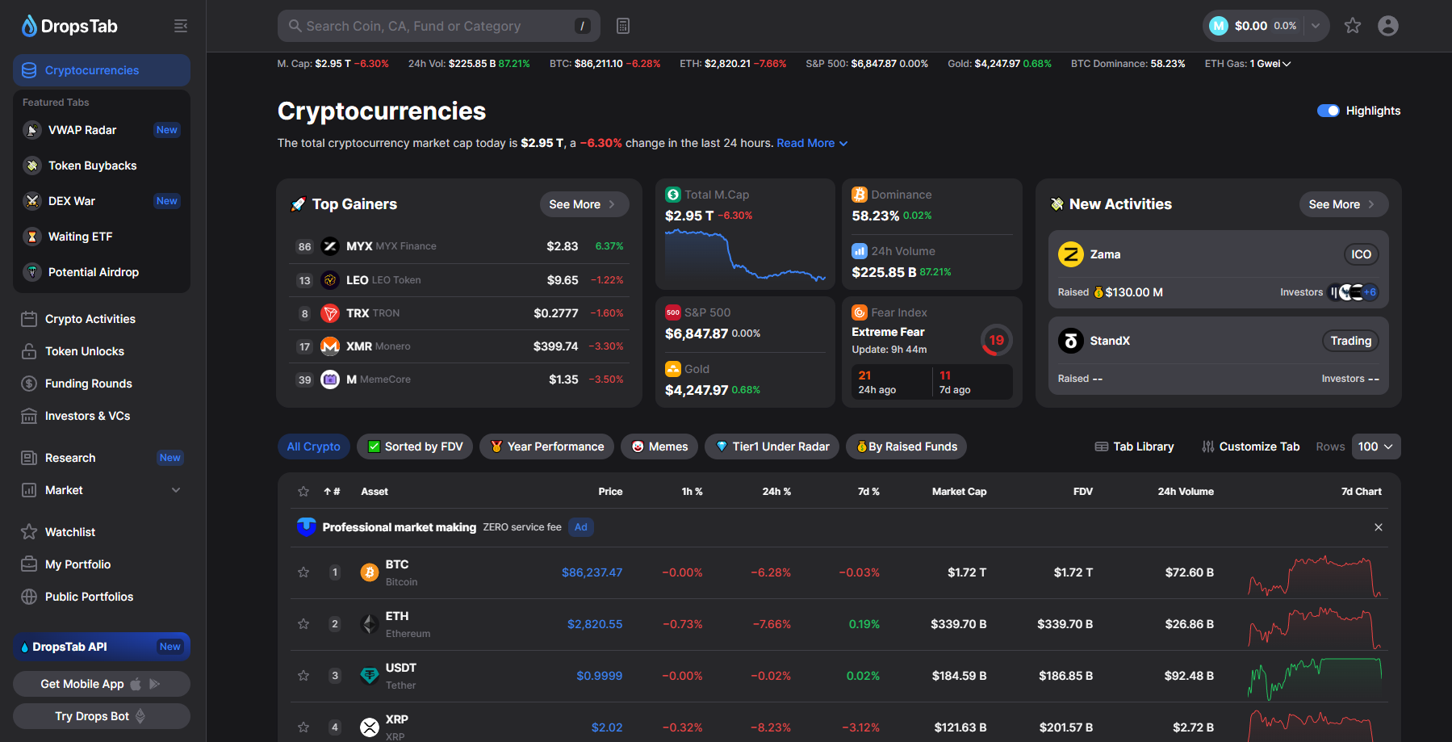Star Bitcoin to add to watchlist

pyautogui.click(x=303, y=572)
